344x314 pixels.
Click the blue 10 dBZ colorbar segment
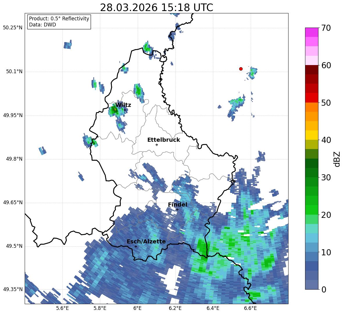[311, 247]
